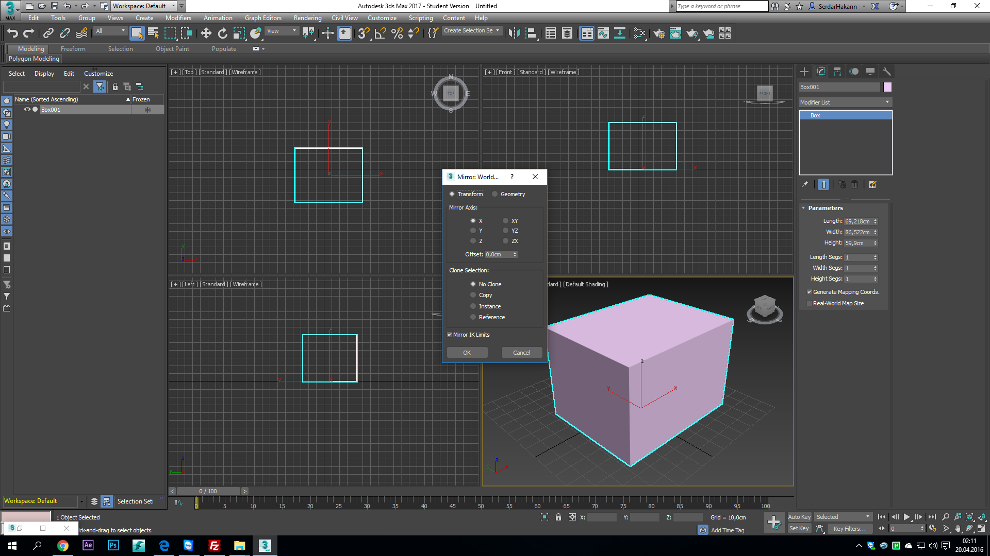Uncheck the Mirror IK Limits checkbox
Screen dimensions: 990x556
(x=449, y=334)
